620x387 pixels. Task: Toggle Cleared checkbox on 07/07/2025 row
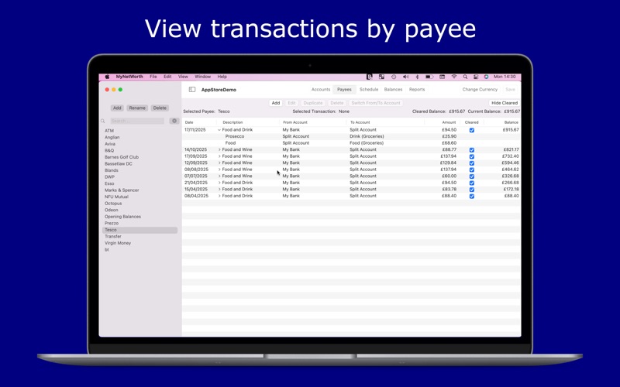pyautogui.click(x=472, y=176)
